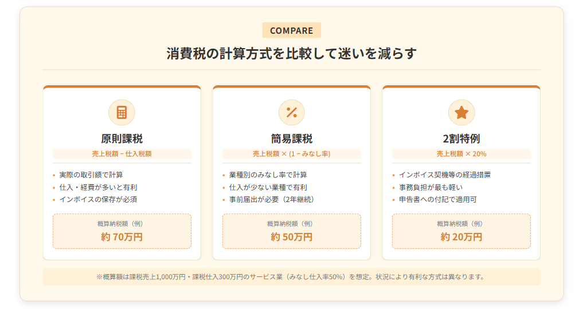Viewport: 579px width, 309px height.
Task: Click the calculator icon above 原則課税
Action: tap(122, 112)
